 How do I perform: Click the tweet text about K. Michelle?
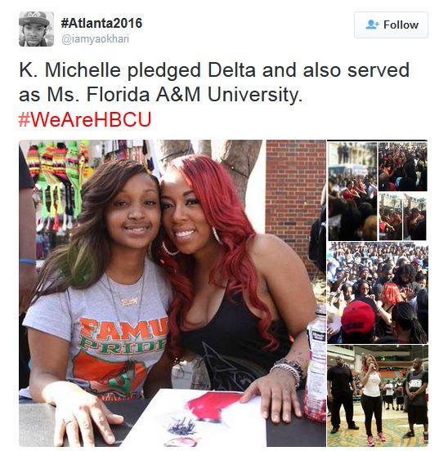tap(214, 82)
